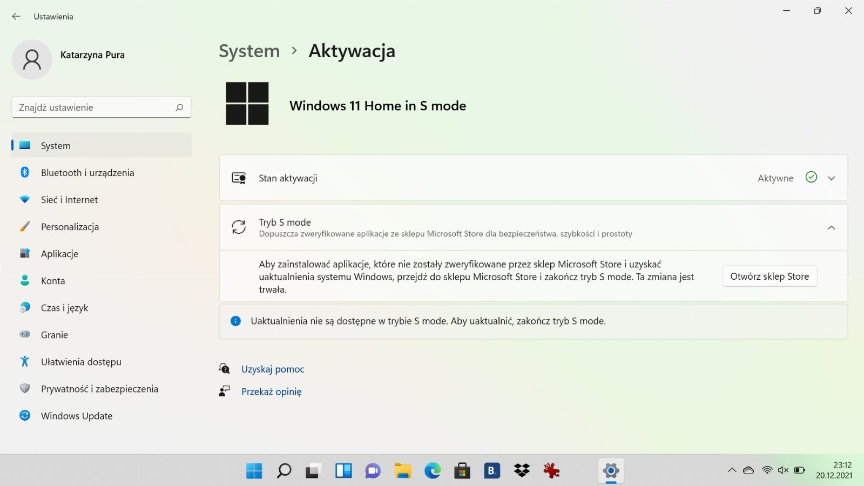Open Dropbox from the taskbar
Screen dimensions: 864x486
(x=522, y=471)
